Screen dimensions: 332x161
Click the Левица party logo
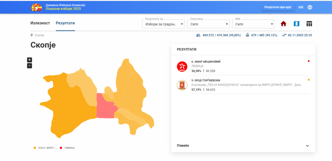pyautogui.click(x=182, y=67)
